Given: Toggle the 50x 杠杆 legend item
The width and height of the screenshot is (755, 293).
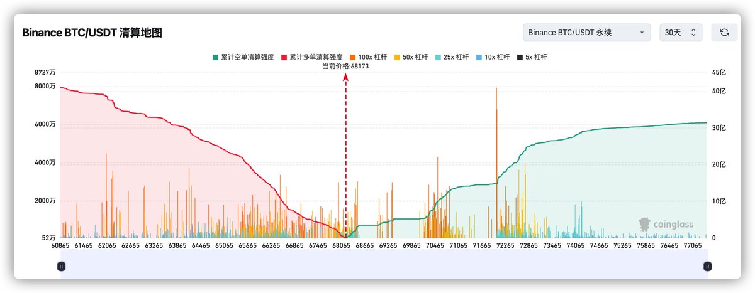Looking at the screenshot, I should click(x=411, y=57).
